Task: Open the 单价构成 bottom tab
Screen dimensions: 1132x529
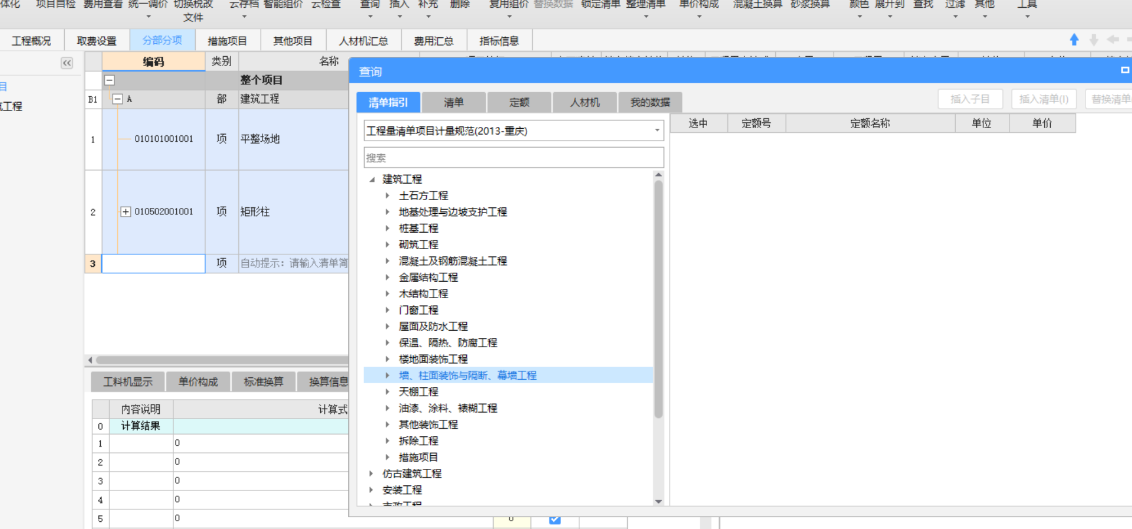Action: (x=198, y=382)
